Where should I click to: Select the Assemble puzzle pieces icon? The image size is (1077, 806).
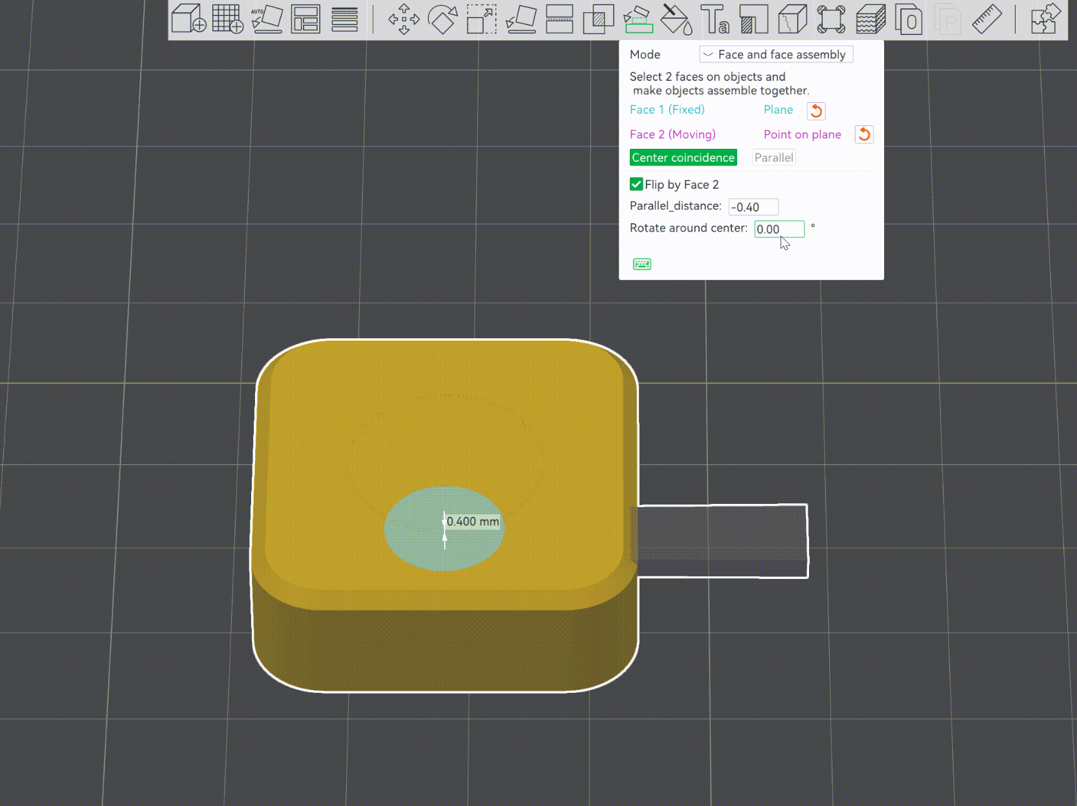point(1046,19)
